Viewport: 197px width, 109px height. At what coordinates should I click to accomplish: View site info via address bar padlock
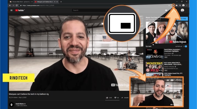pyautogui.click(x=21, y=5)
